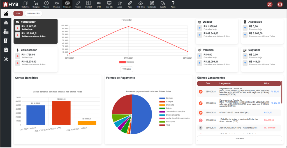The height and width of the screenshot is (148, 287).
Task: Click the Ajuda question mark icon
Action: [x=173, y=4]
